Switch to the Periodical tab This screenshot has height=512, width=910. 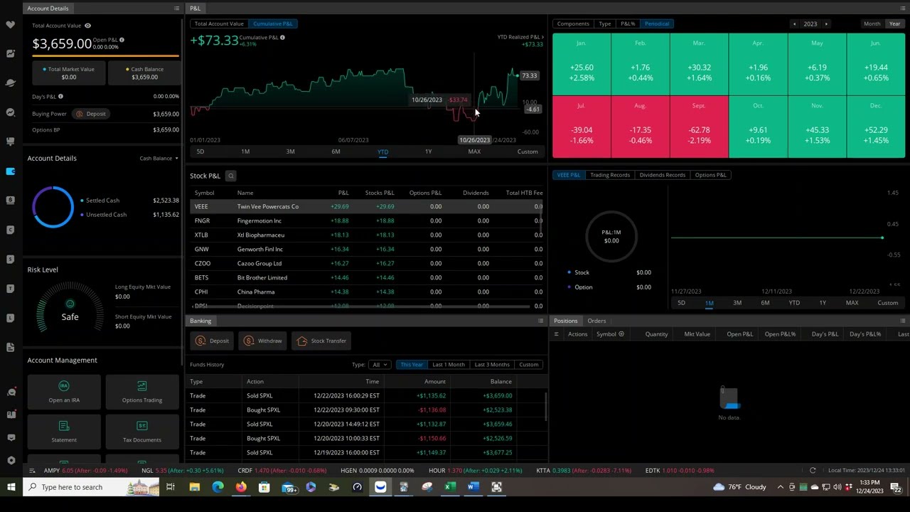pos(656,23)
